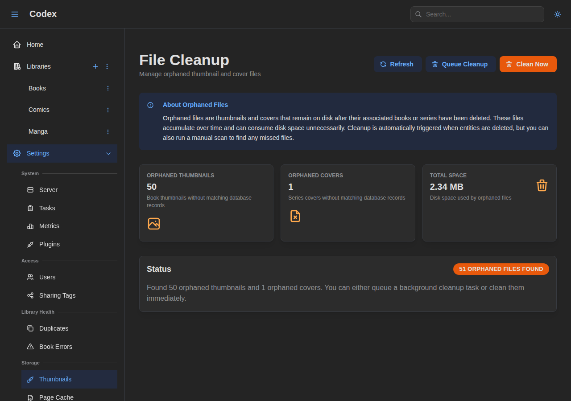Add a new library with the plus icon
The image size is (571, 401).
[95, 66]
